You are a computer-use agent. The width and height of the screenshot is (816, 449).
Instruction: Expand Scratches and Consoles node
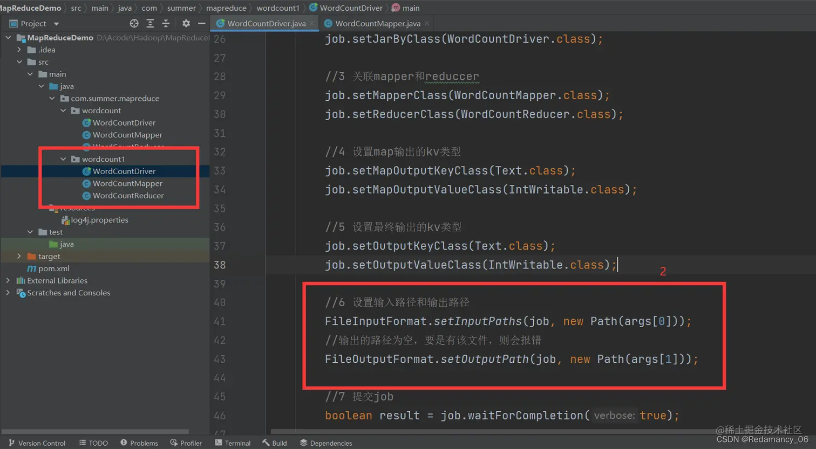pyautogui.click(x=8, y=293)
